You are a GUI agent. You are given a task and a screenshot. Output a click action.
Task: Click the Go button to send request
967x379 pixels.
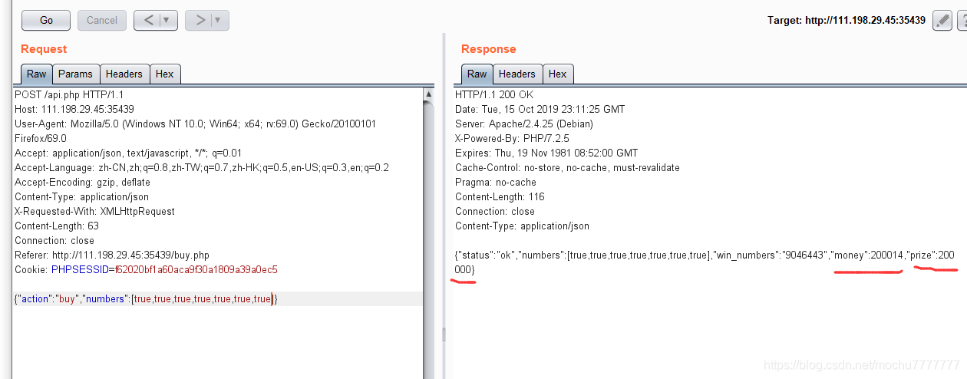coord(46,21)
